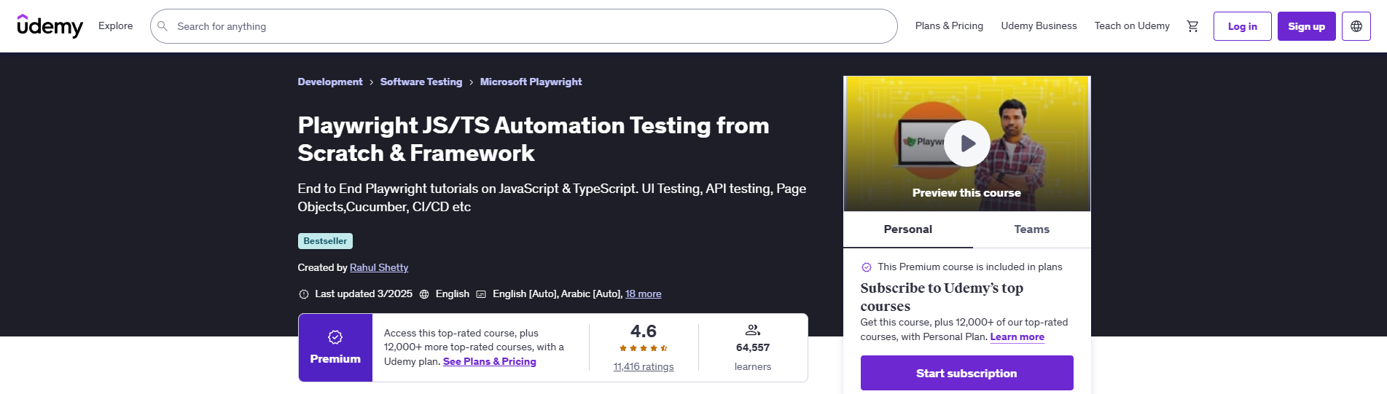Click the search magnifier icon
The image size is (1387, 394).
click(x=163, y=26)
